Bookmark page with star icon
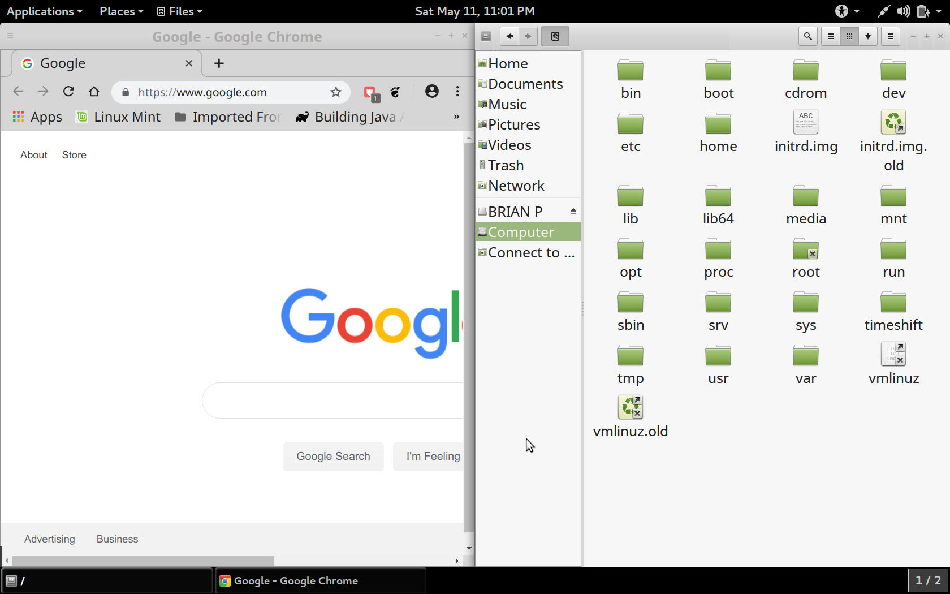The image size is (950, 594). (x=336, y=92)
